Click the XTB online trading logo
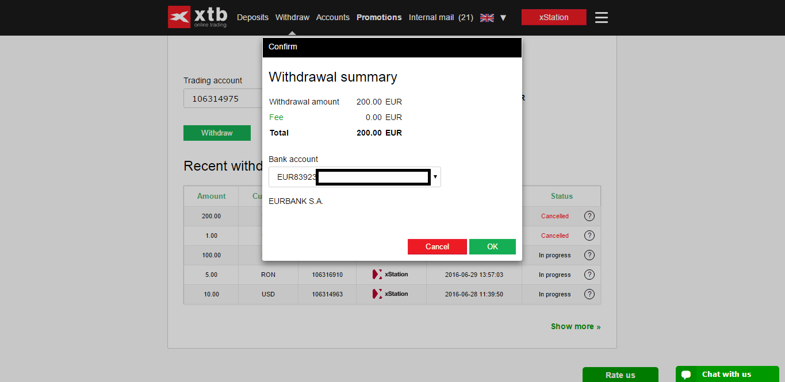 [x=197, y=17]
